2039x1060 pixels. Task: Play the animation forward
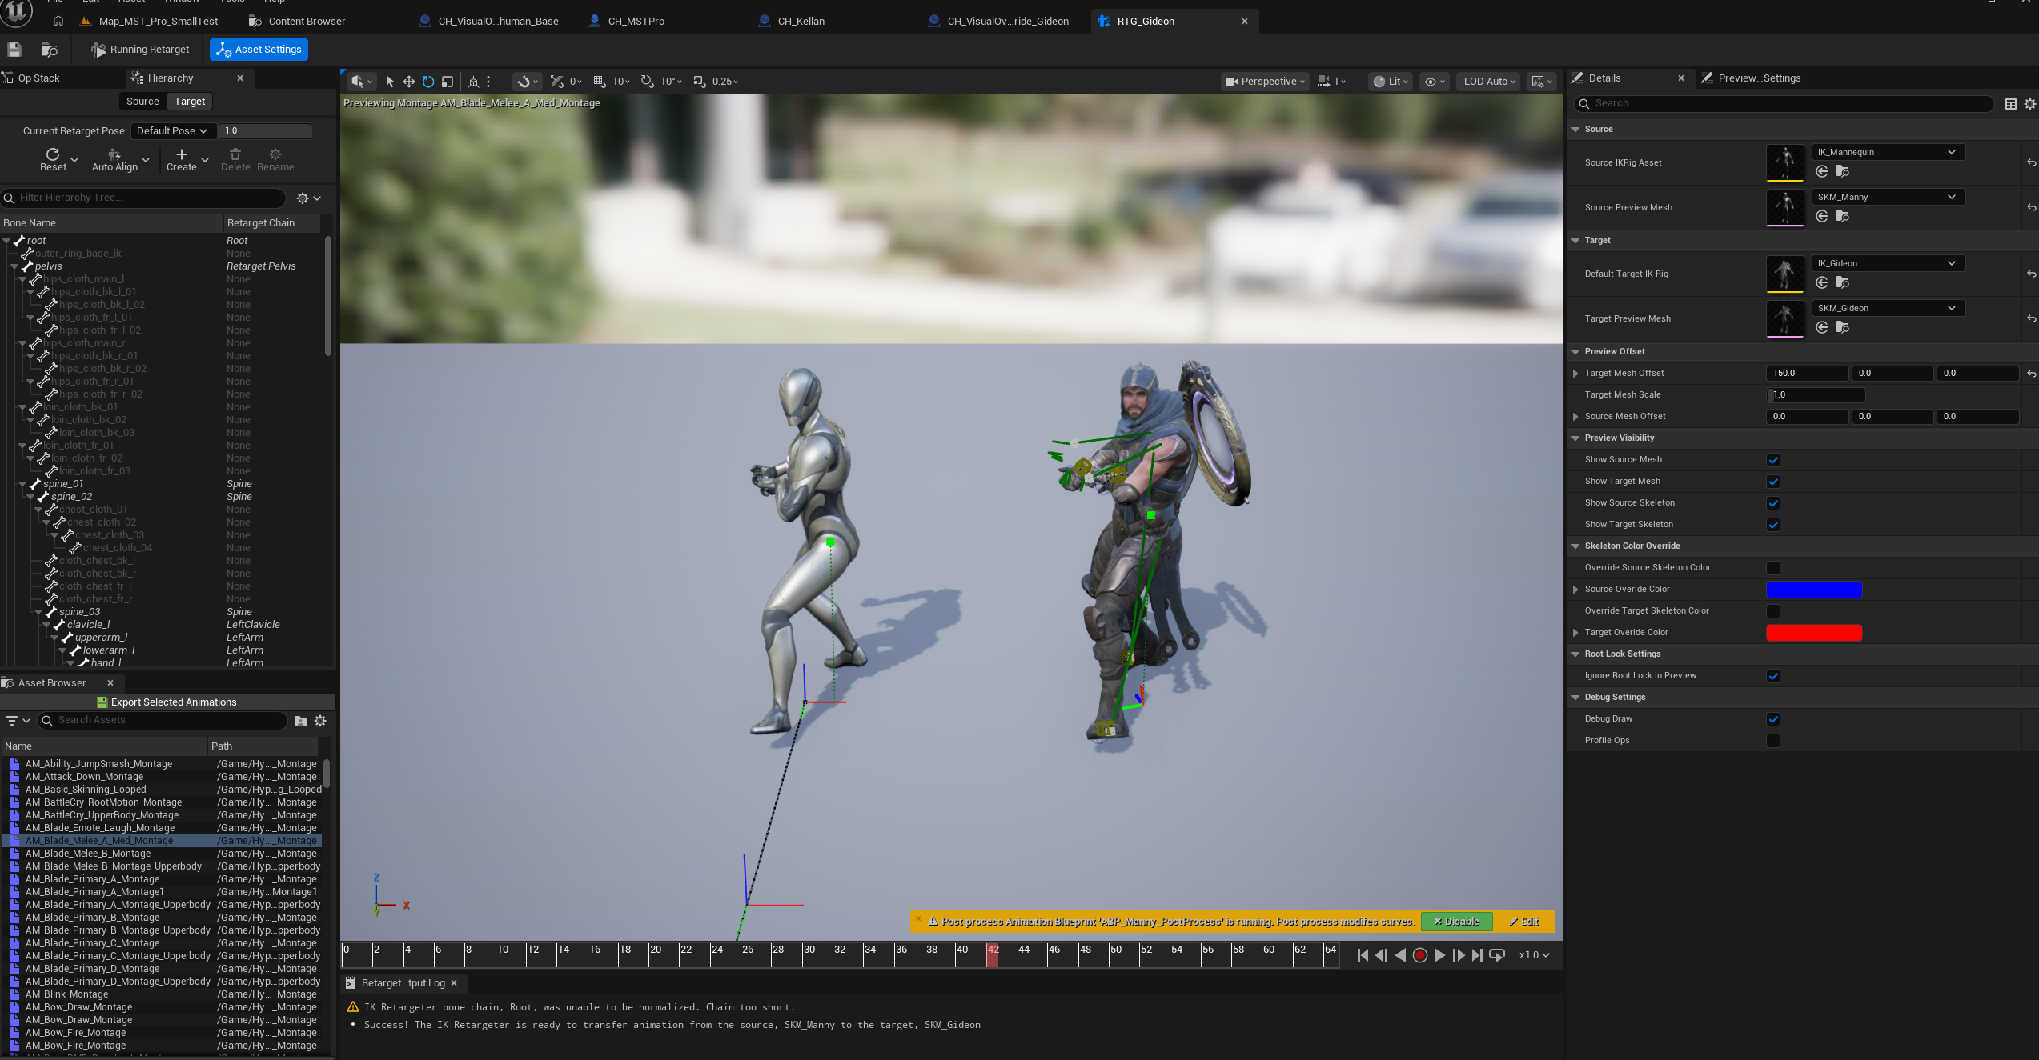1439,955
